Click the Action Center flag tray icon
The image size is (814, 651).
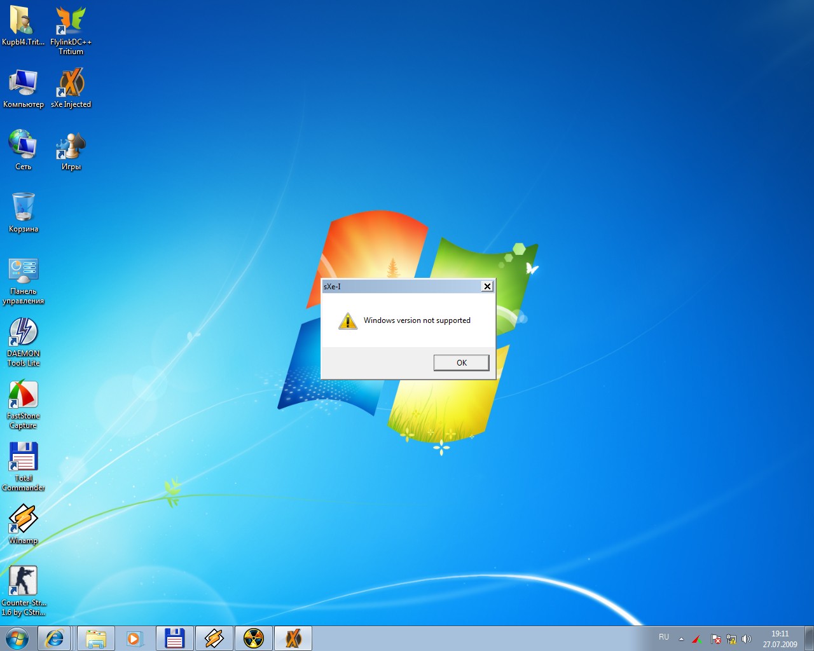pyautogui.click(x=715, y=639)
